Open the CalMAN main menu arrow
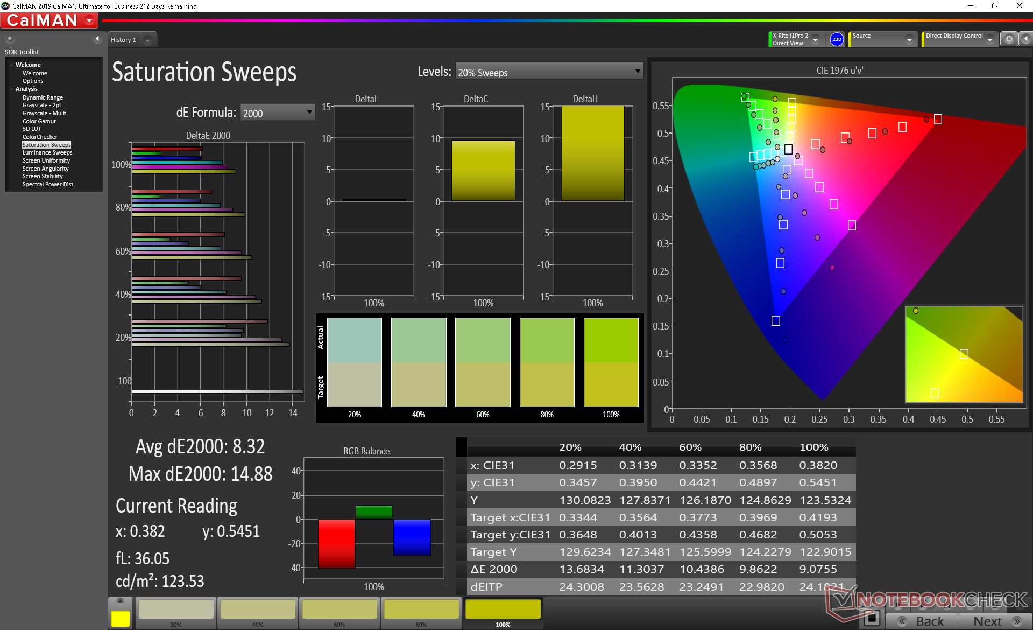Screen dimensions: 1033x630 point(89,20)
